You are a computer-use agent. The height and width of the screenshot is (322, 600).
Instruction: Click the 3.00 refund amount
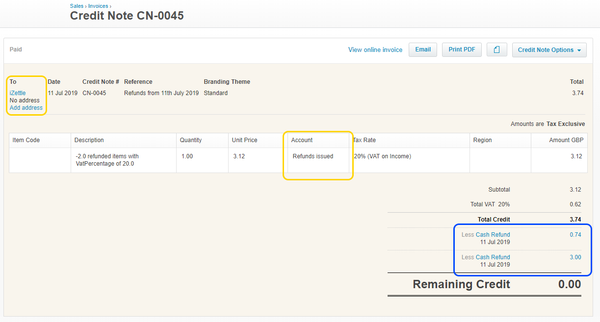(575, 257)
